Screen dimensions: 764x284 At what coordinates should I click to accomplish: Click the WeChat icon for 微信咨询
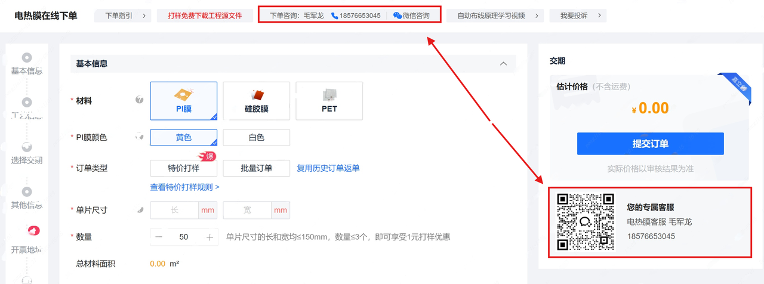[397, 16]
